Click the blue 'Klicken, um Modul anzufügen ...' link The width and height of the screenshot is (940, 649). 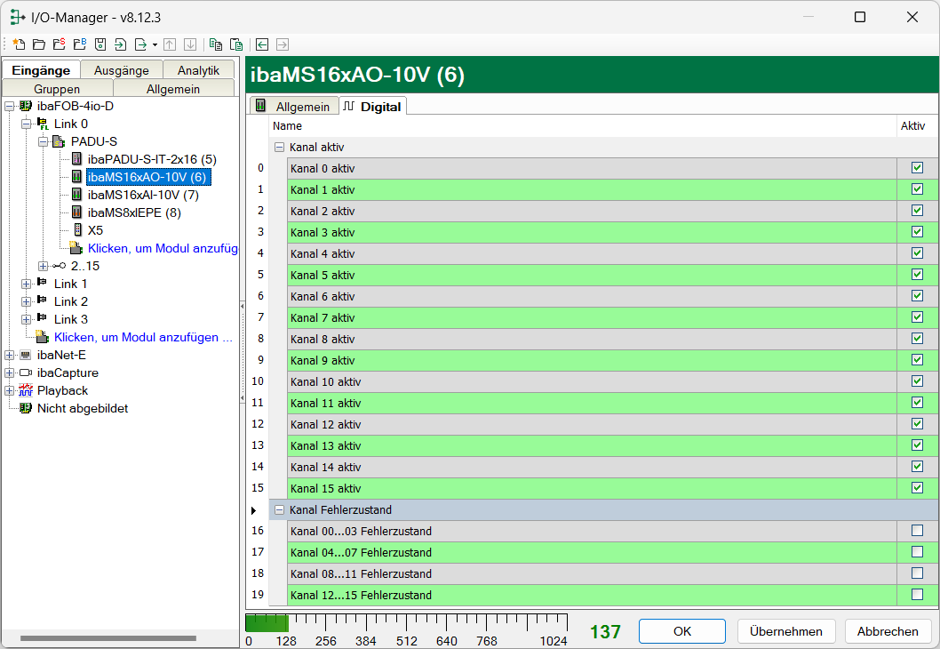coord(142,337)
